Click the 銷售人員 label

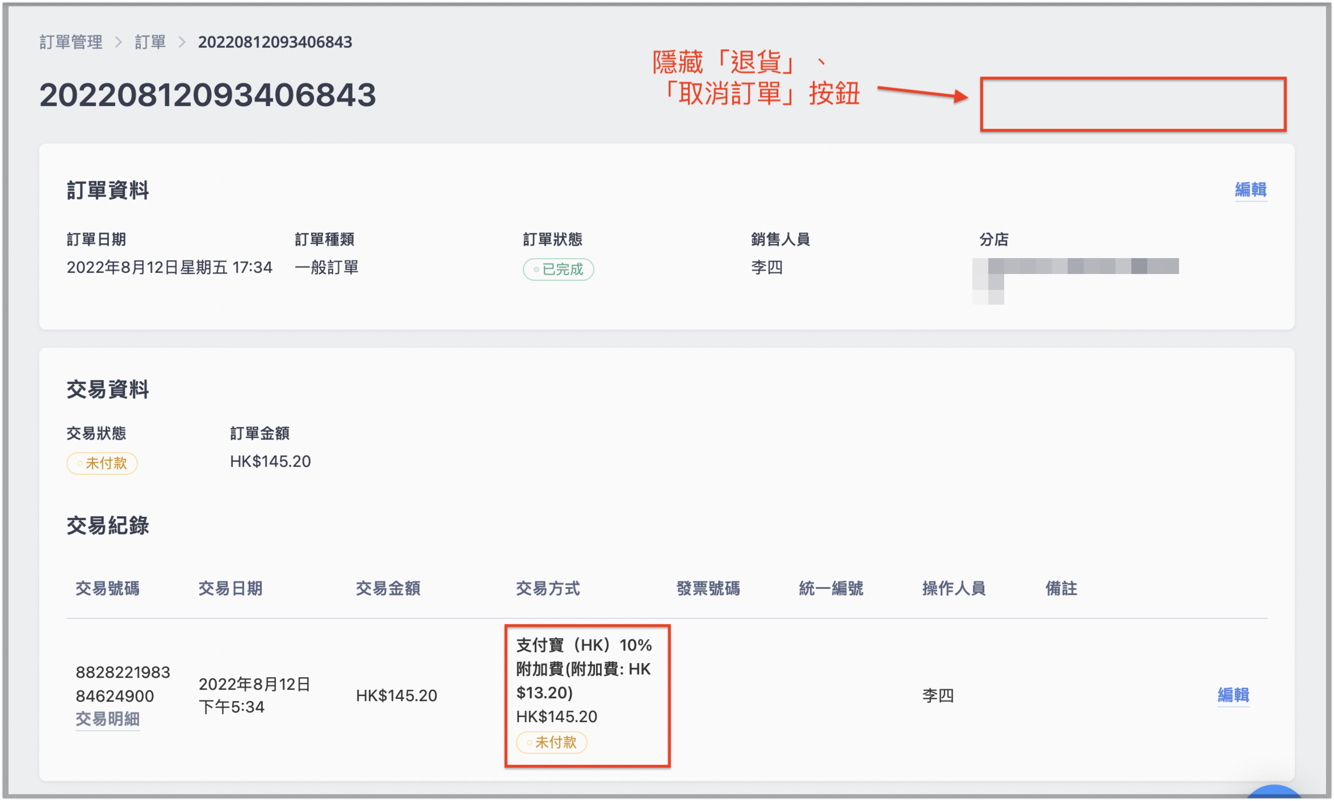[x=781, y=239]
